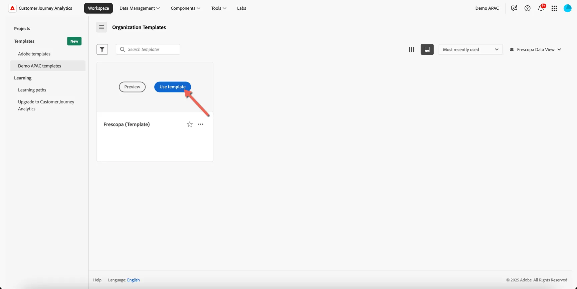Viewport: 577px width, 289px height.
Task: Go to Projects in the sidebar
Action: (x=22, y=29)
